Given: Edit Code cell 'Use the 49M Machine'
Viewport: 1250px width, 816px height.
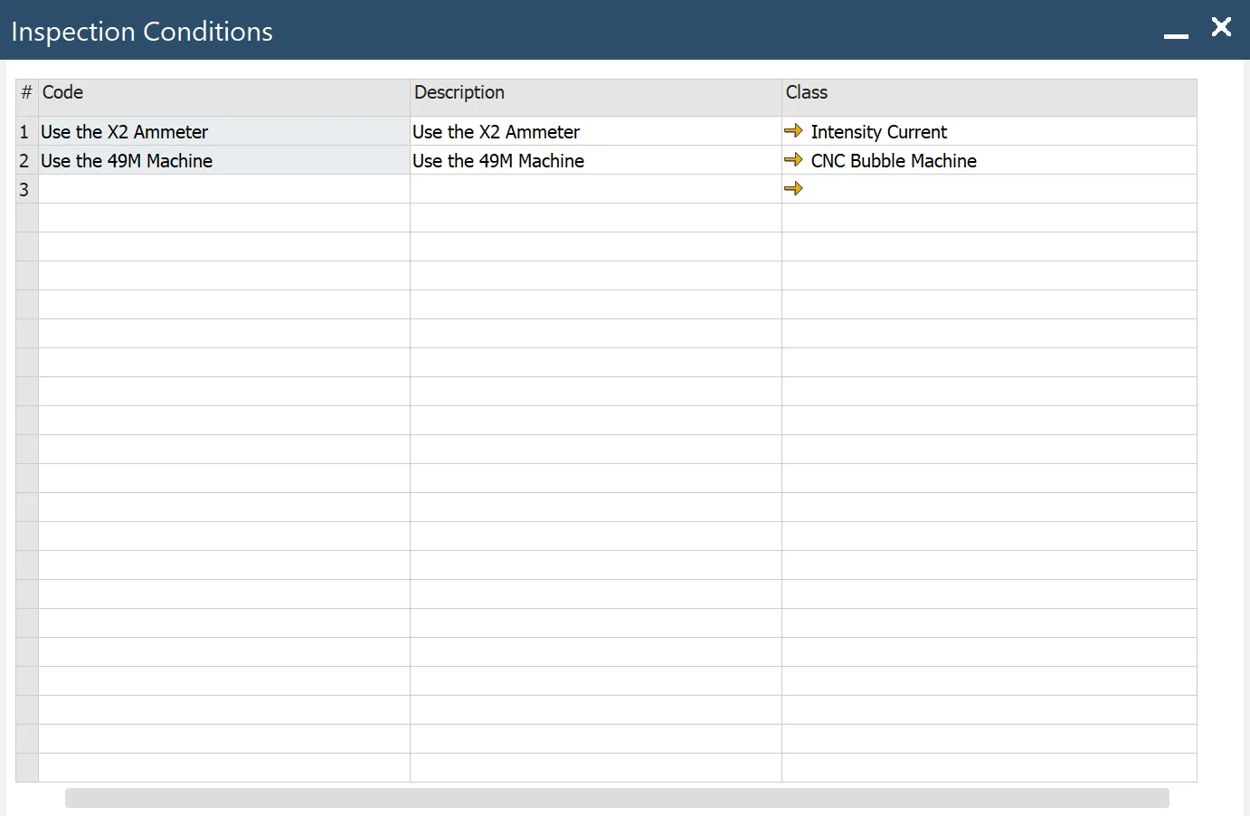Looking at the screenshot, I should coord(223,161).
